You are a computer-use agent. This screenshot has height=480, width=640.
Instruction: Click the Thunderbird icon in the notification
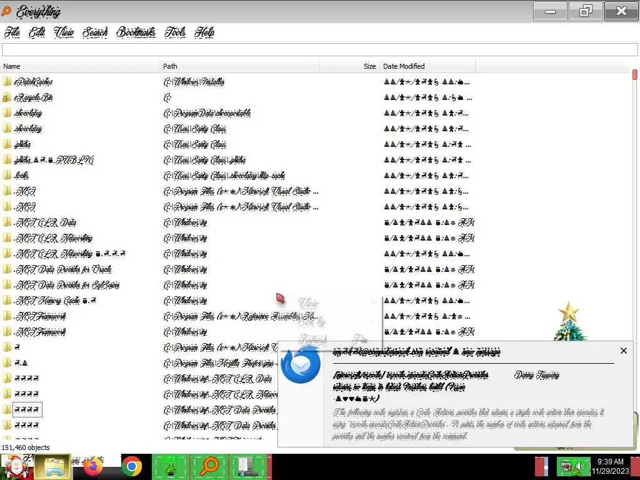coord(301,364)
